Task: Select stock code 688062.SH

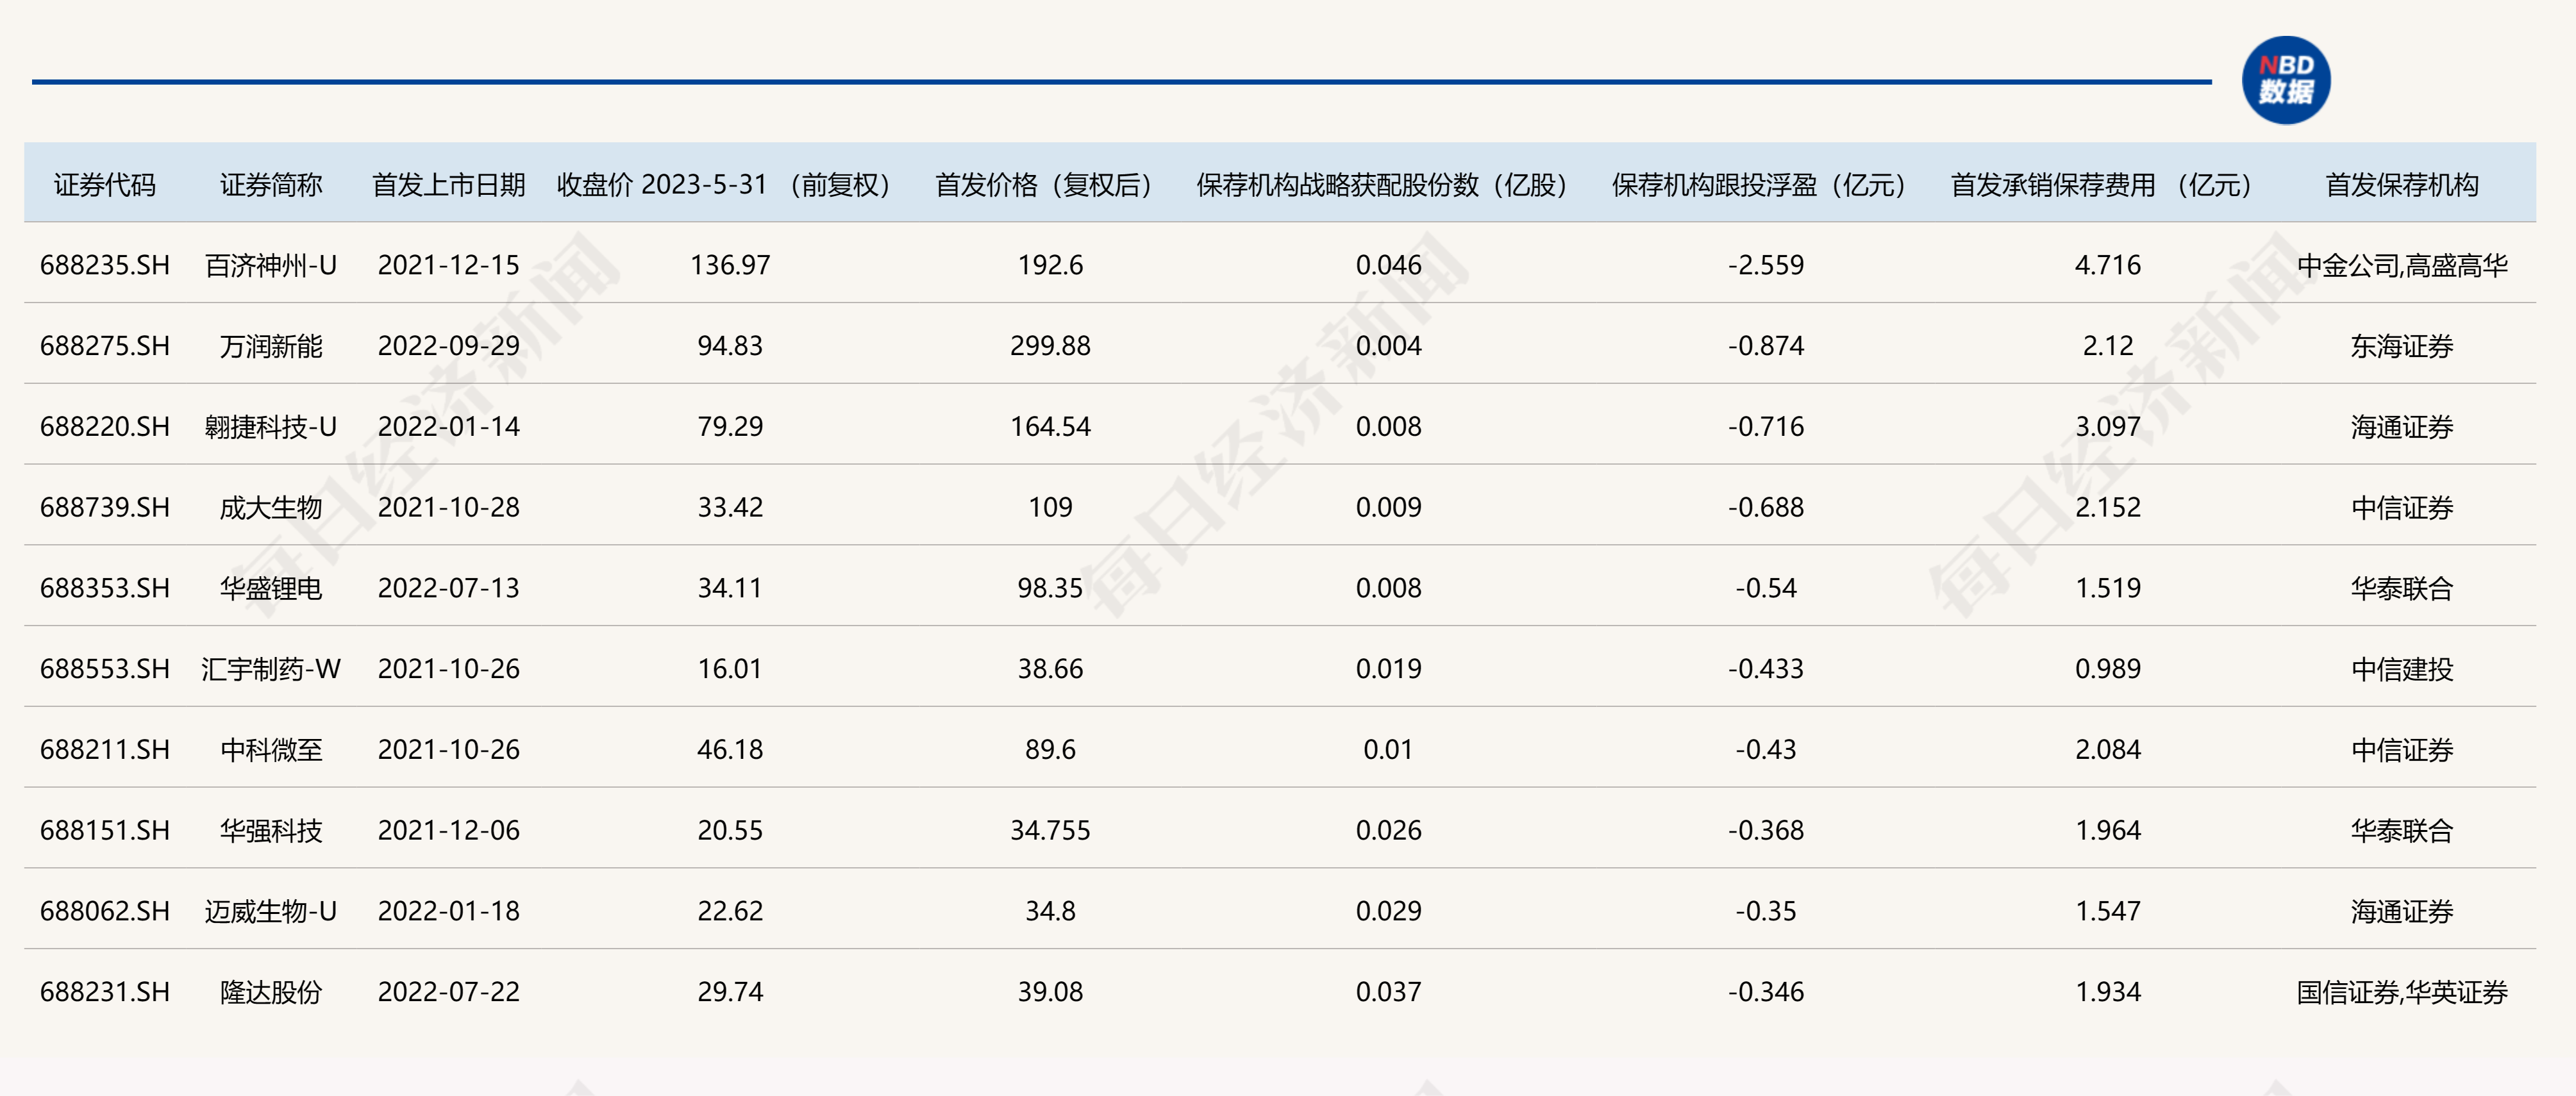Action: (105, 911)
